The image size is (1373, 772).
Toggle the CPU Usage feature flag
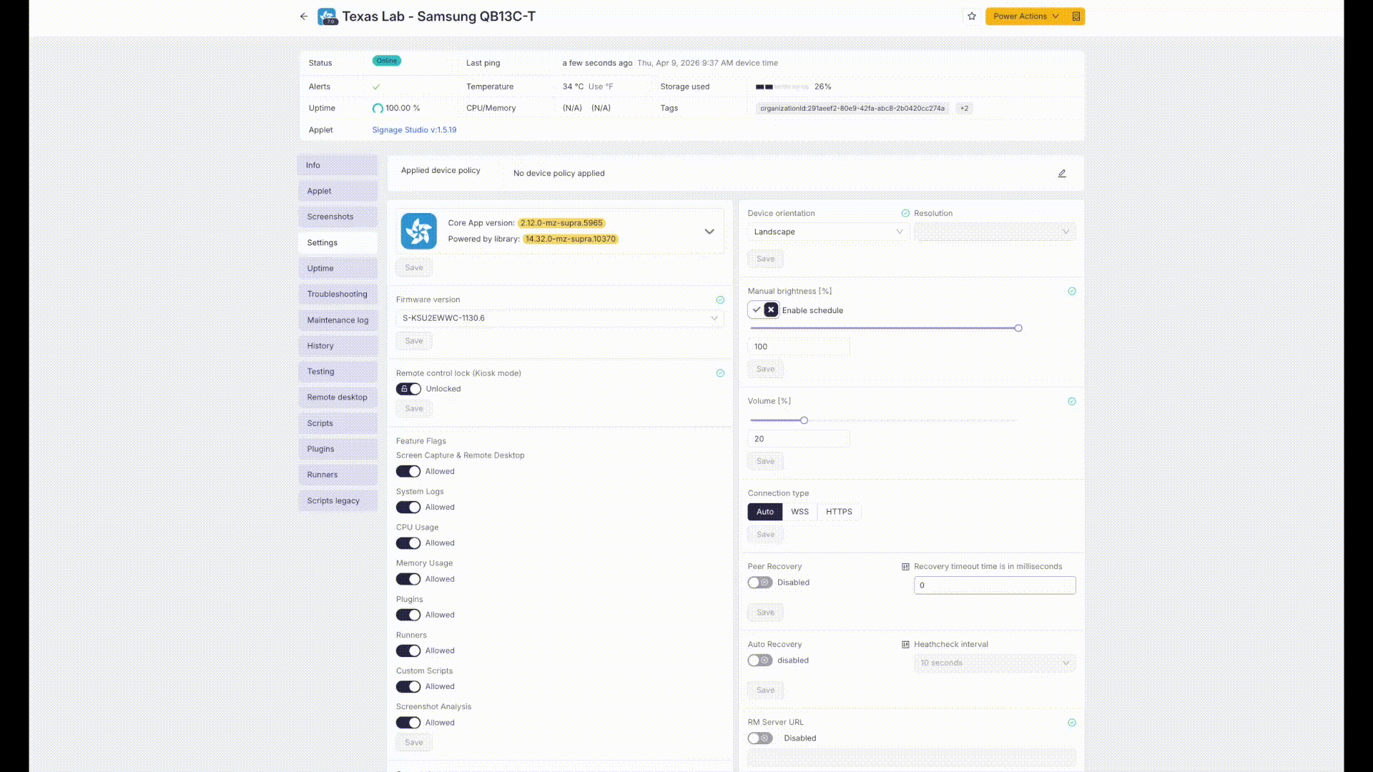(408, 543)
